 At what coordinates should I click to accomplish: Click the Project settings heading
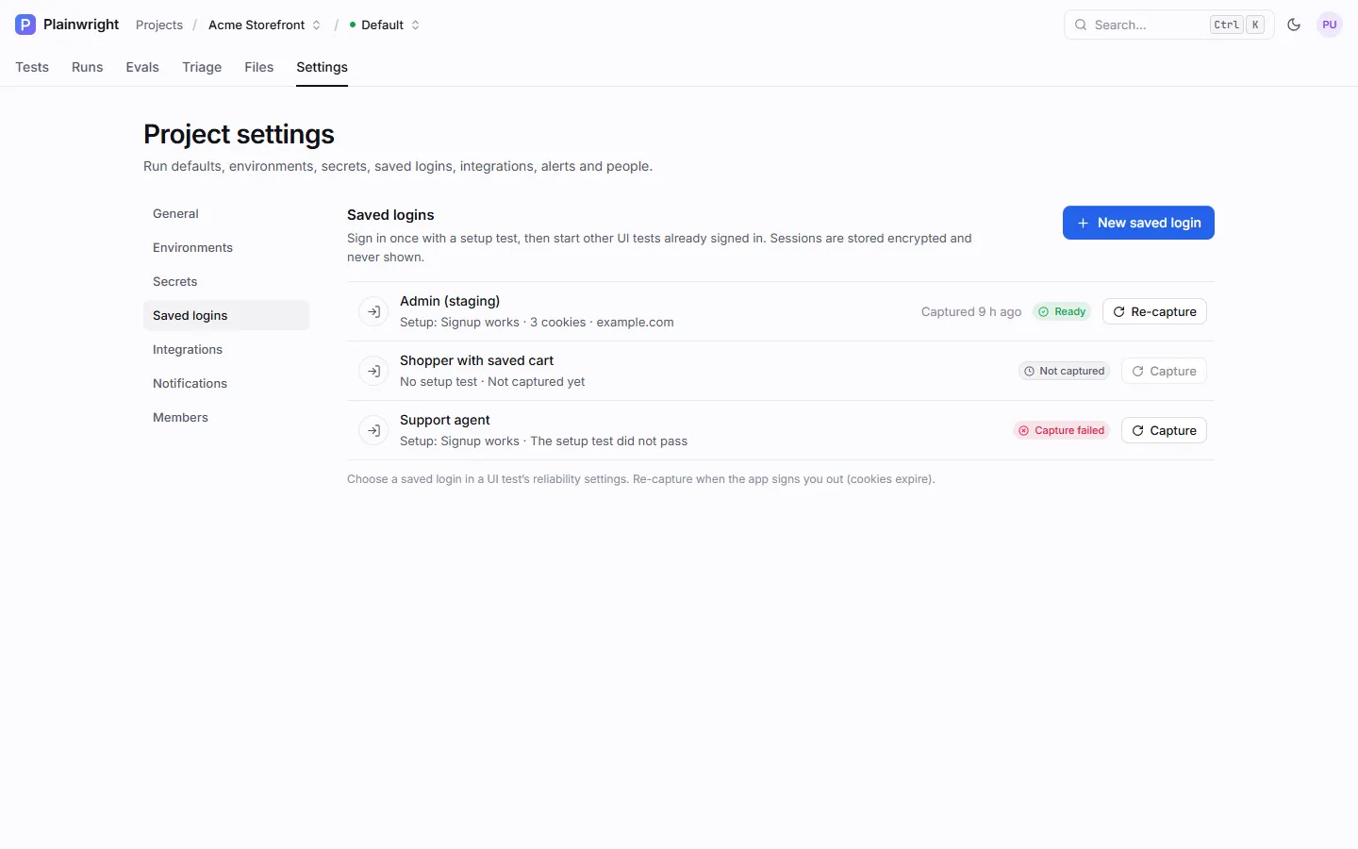tap(239, 134)
